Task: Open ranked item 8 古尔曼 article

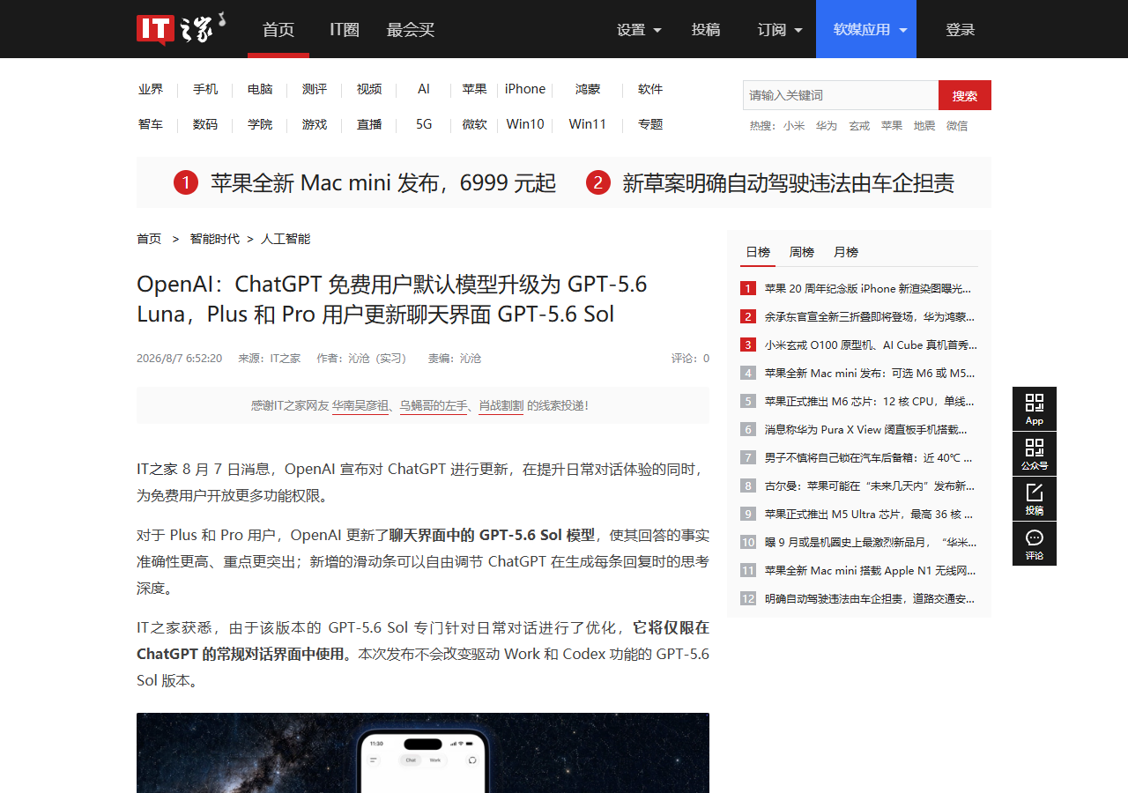Action: coord(869,485)
